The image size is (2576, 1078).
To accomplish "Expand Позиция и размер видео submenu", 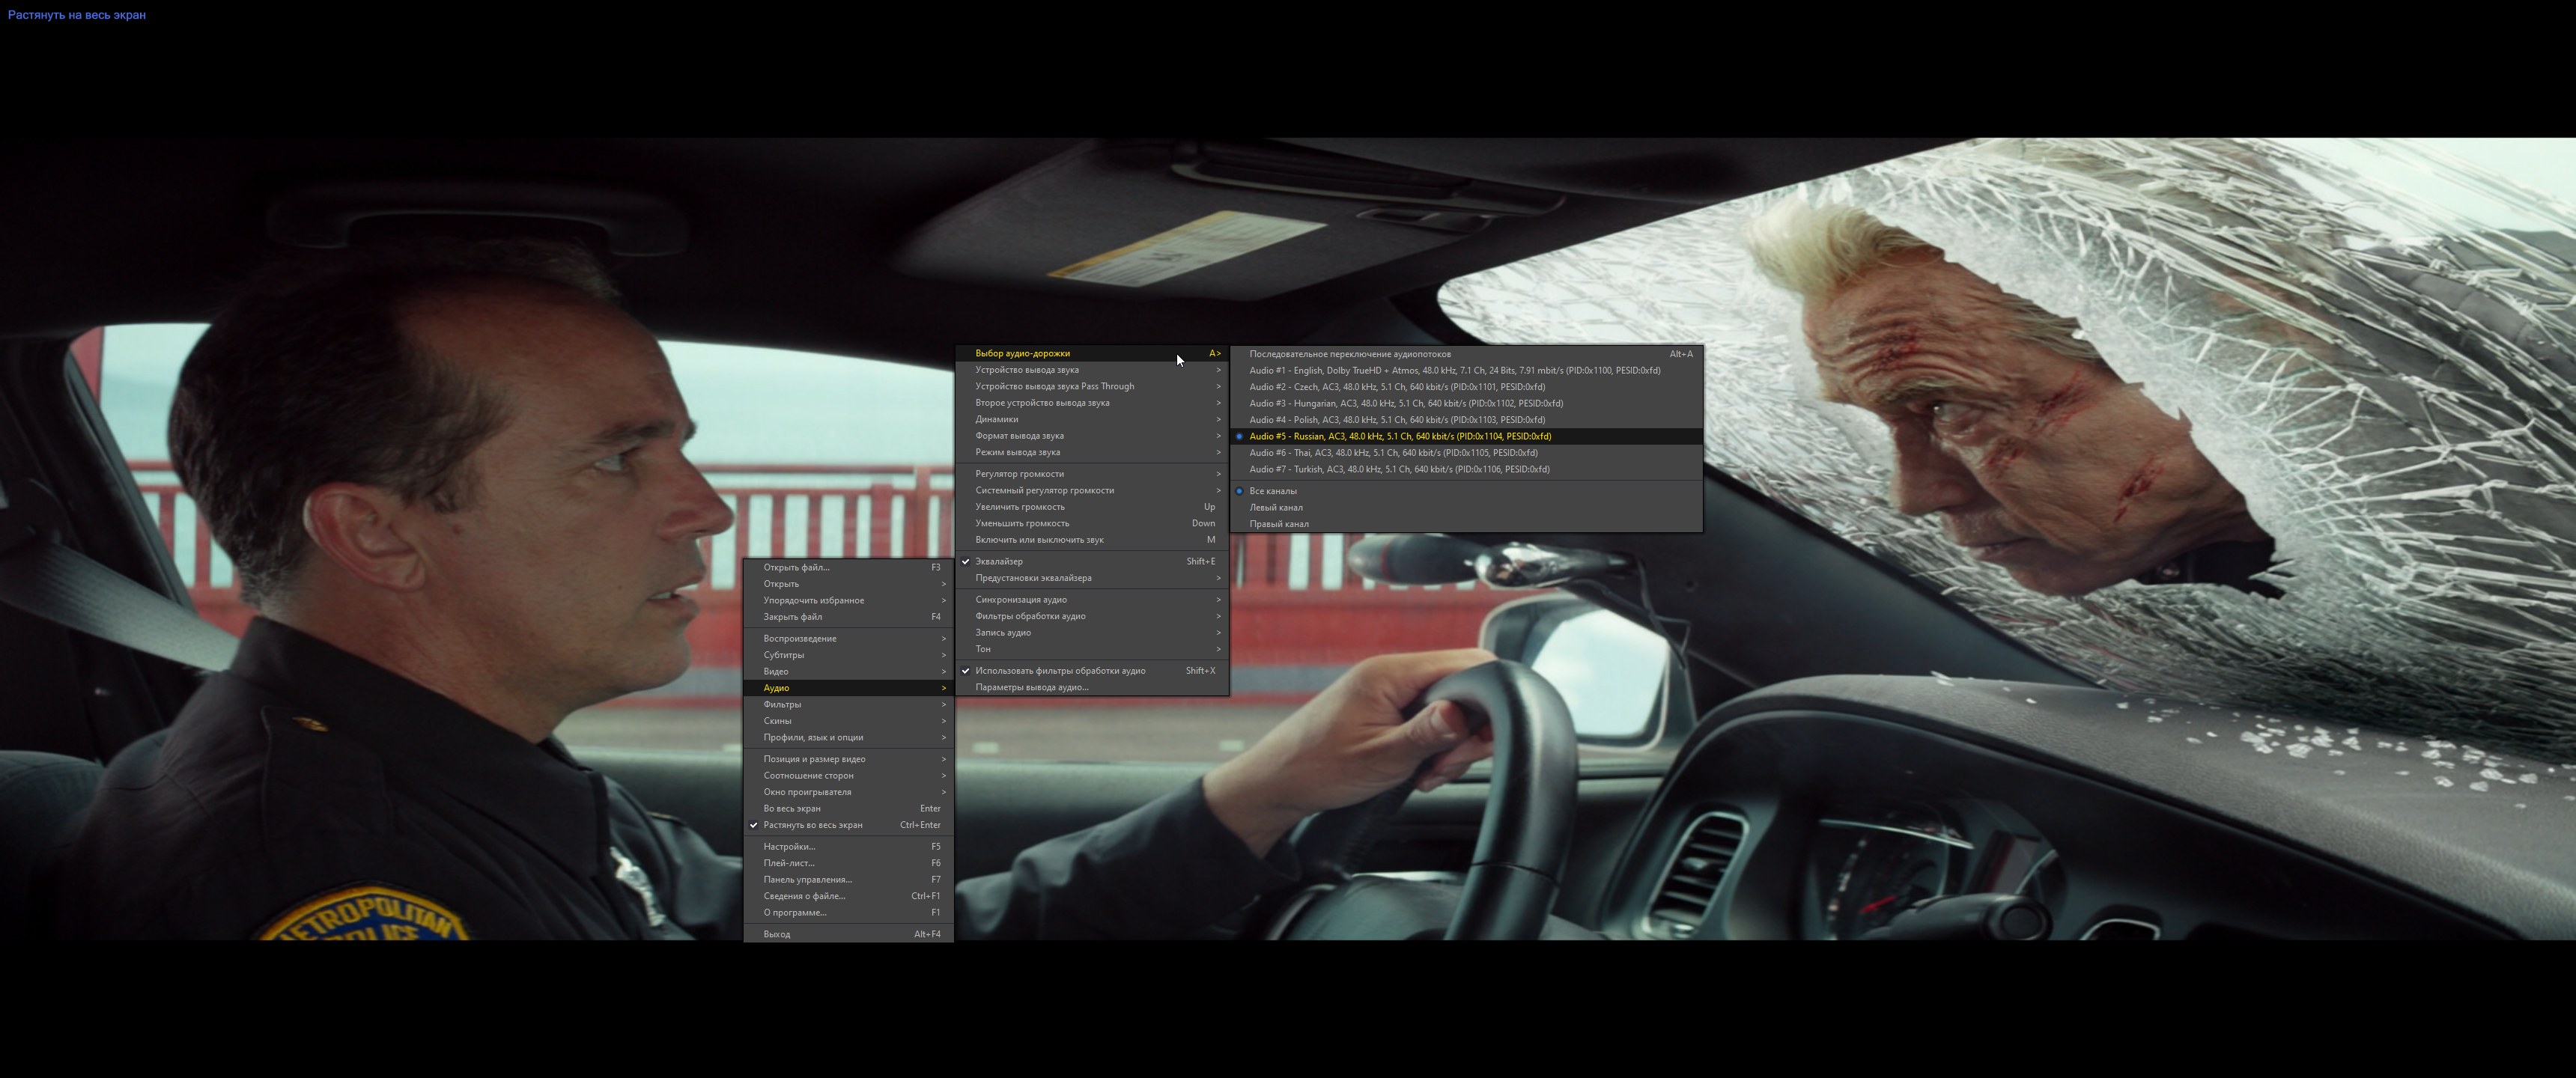I will pos(848,759).
